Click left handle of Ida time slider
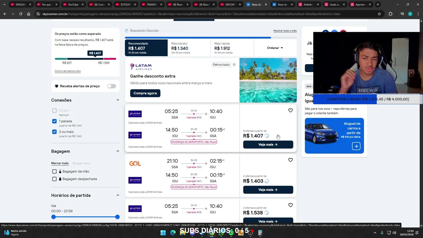Screen dimensions: 423x238 click(54, 217)
